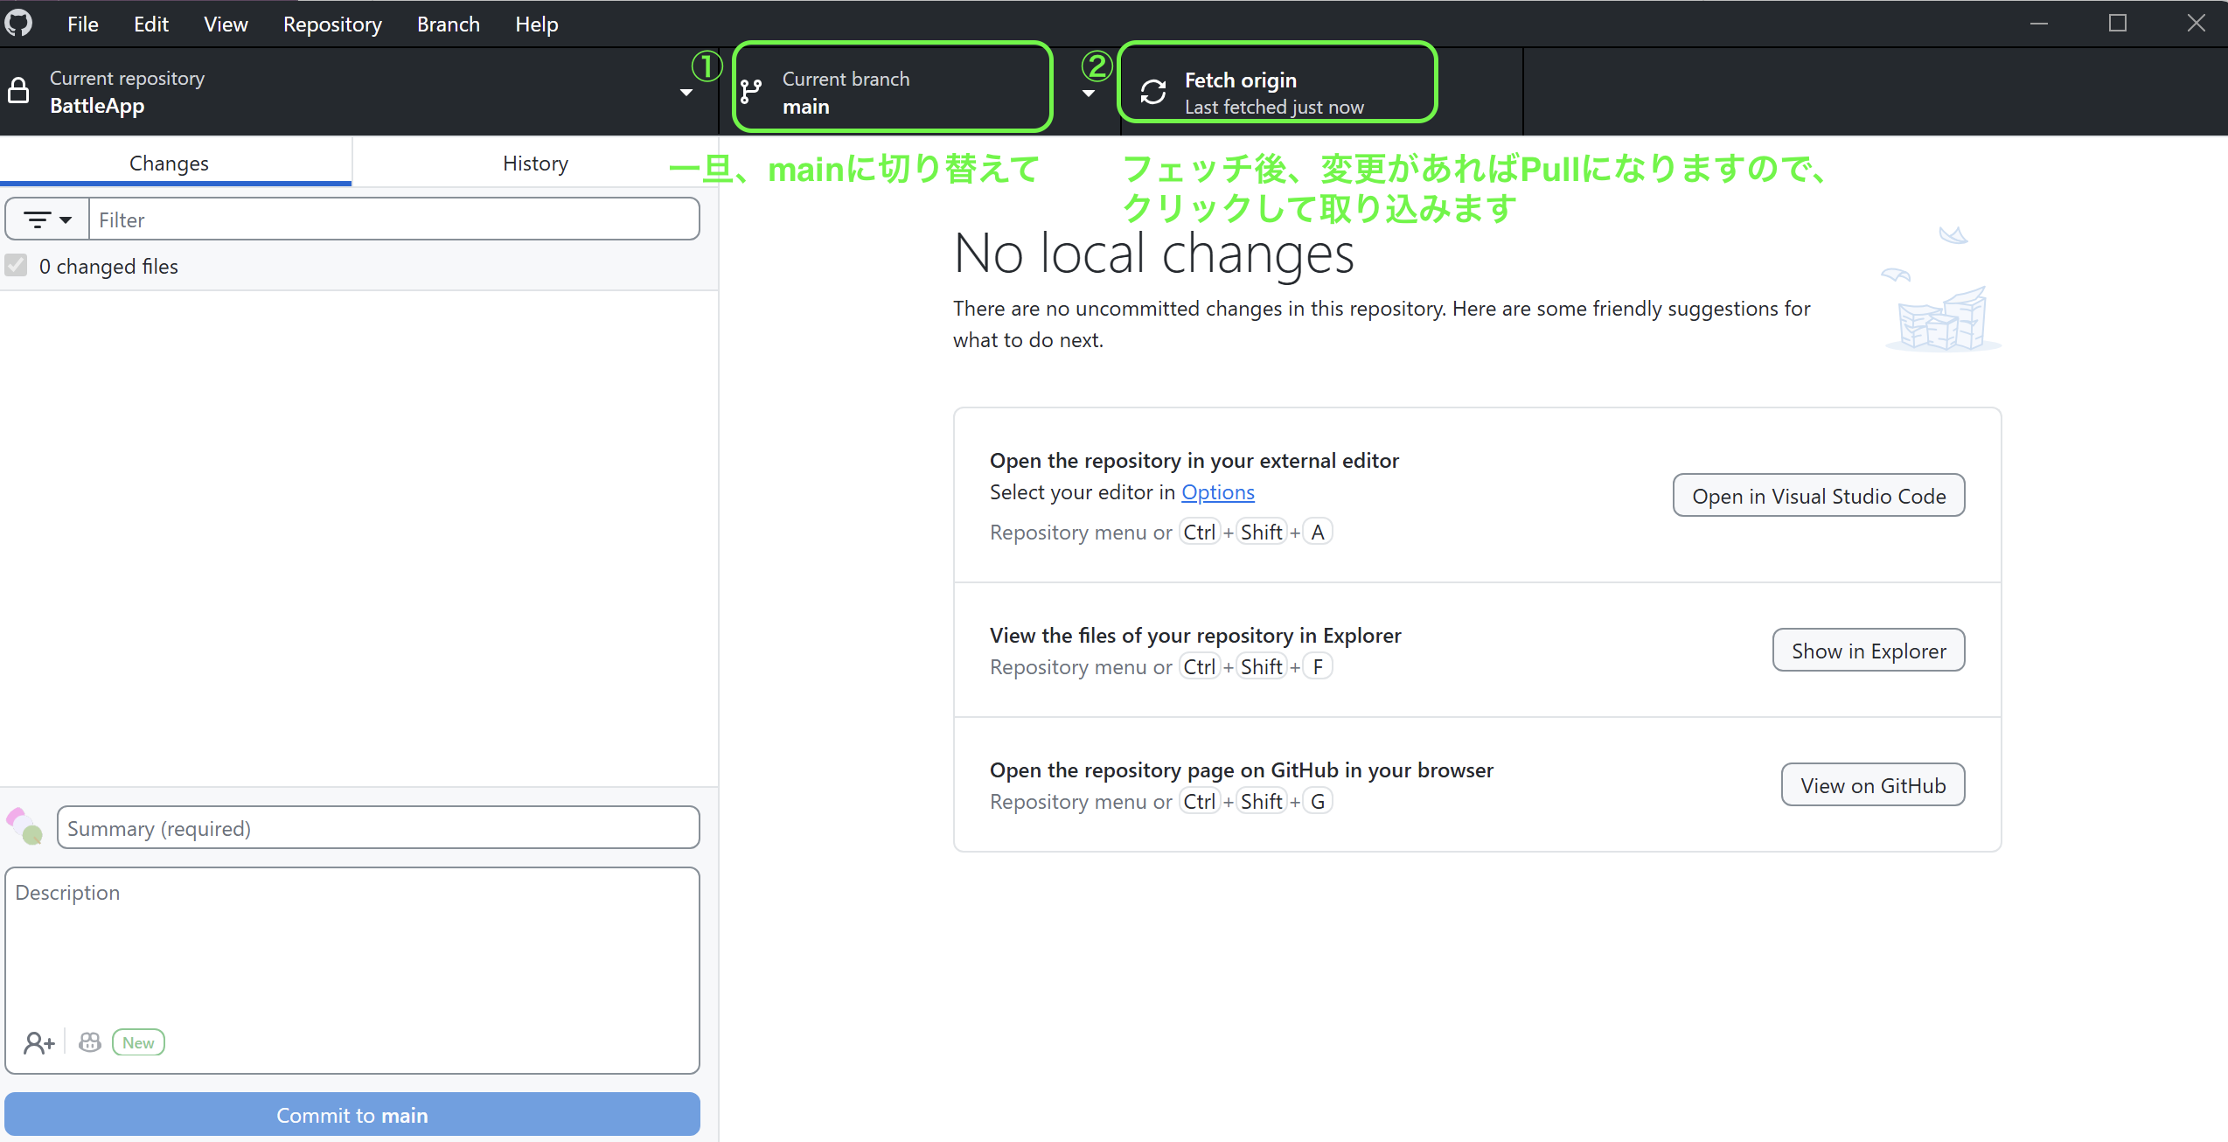Expand the Current branch dropdown arrow

click(x=1089, y=94)
